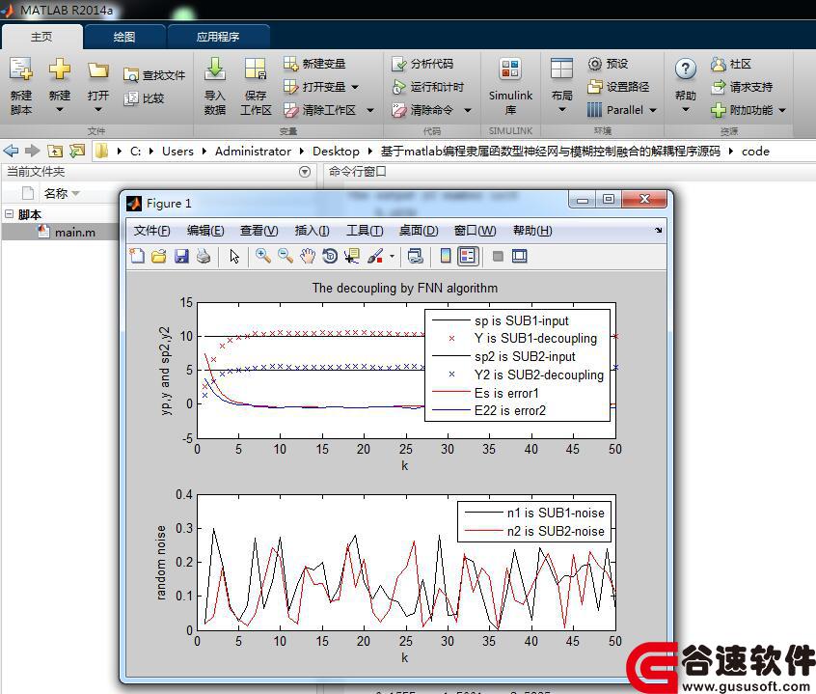This screenshot has width=816, height=694.
Task: Click Save Figure floppy icon in Figure 1
Action: 181,256
